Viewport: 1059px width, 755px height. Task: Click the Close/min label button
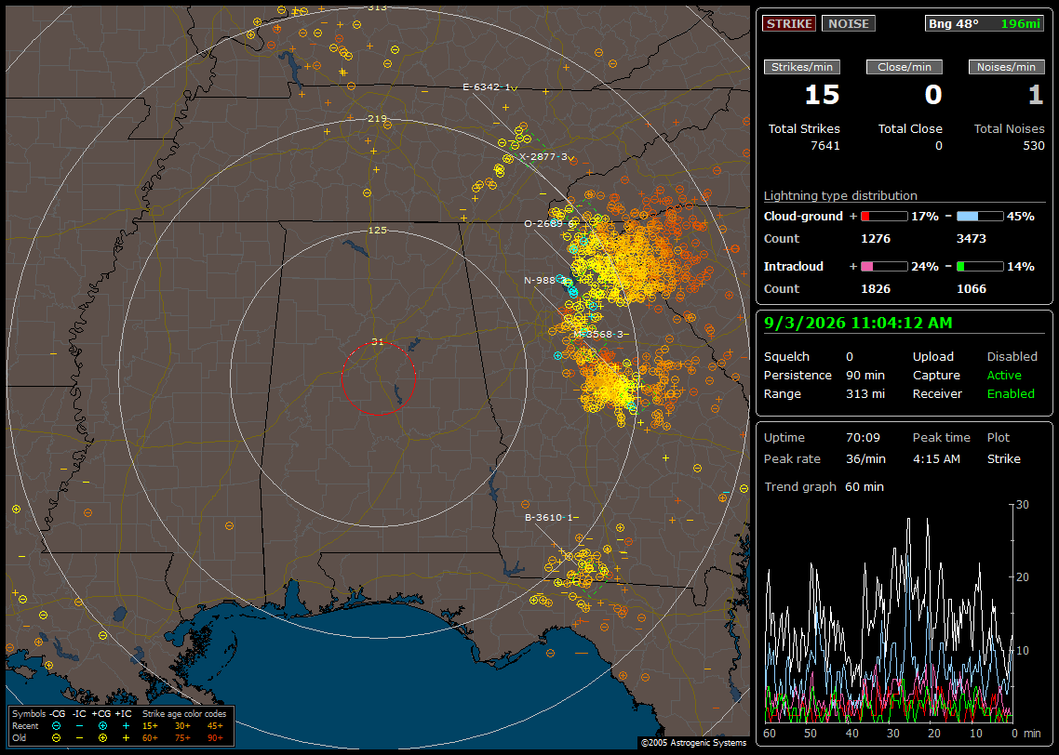click(x=905, y=67)
